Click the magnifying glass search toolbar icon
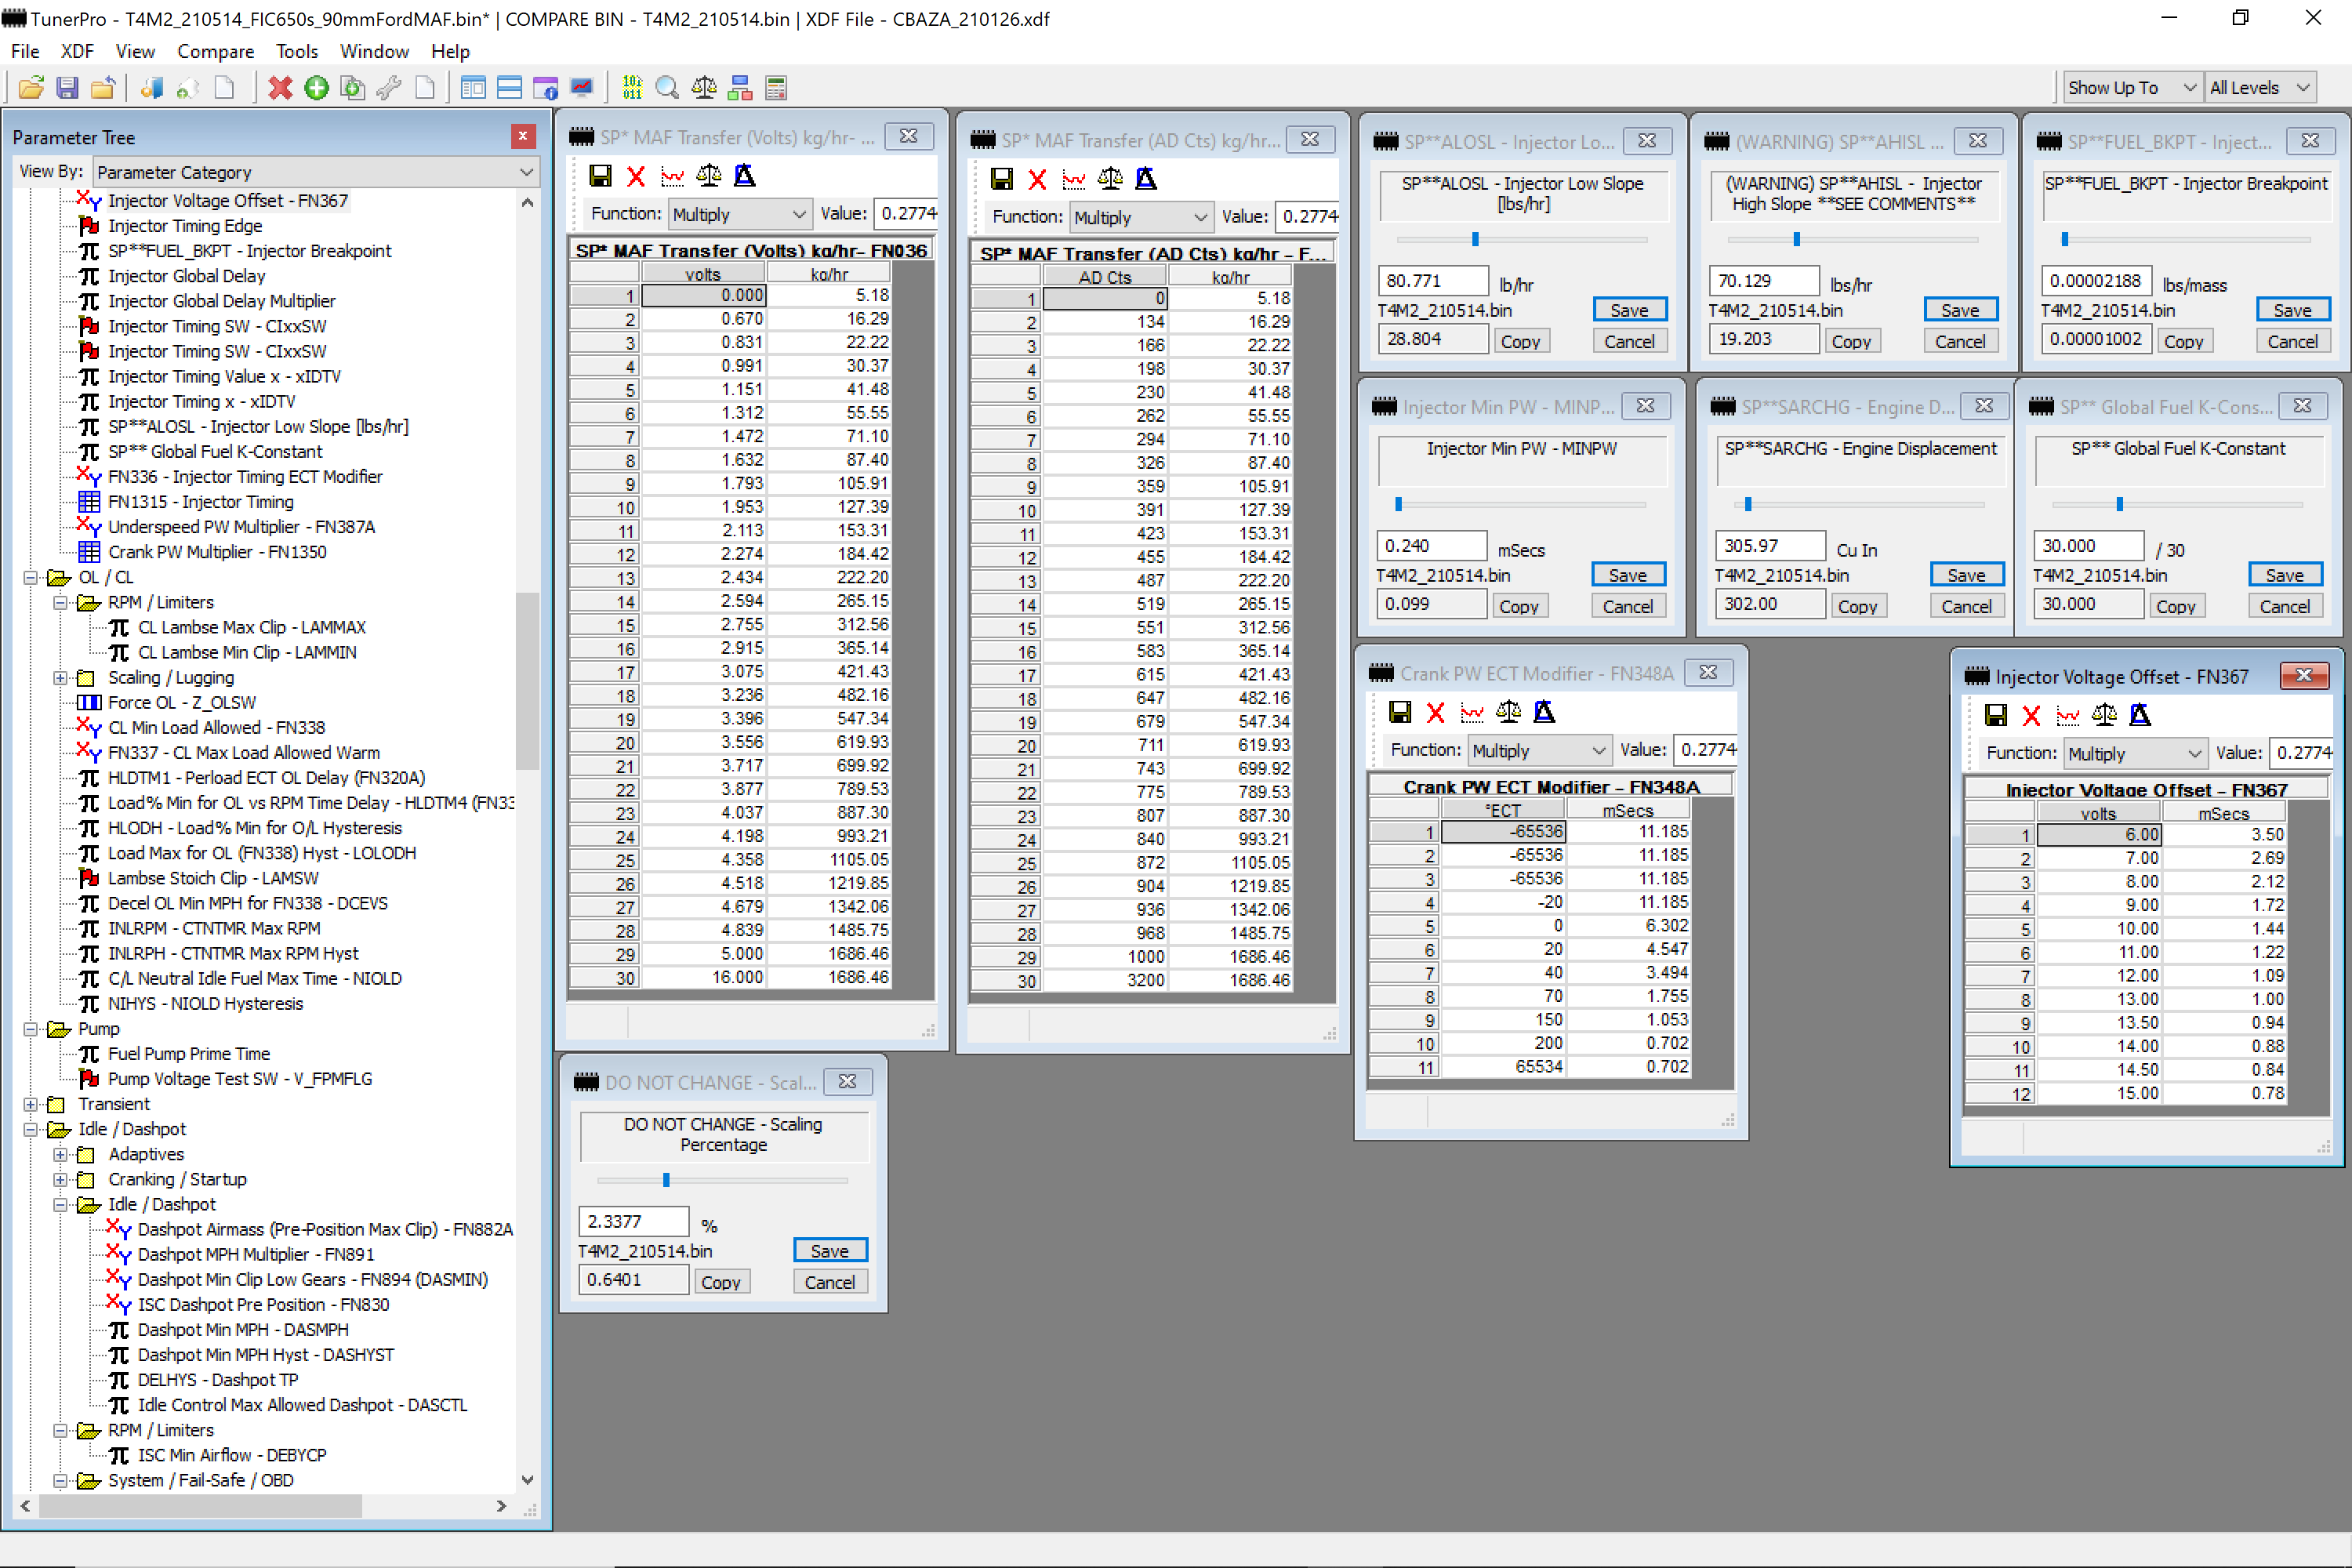The height and width of the screenshot is (1568, 2352). (x=667, y=88)
